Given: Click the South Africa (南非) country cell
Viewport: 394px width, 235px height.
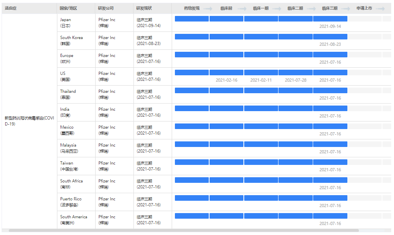Looking at the screenshot, I should (76, 184).
